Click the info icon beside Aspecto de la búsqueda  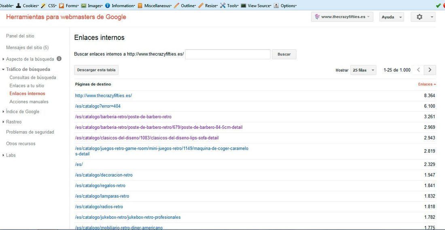click(x=59, y=59)
